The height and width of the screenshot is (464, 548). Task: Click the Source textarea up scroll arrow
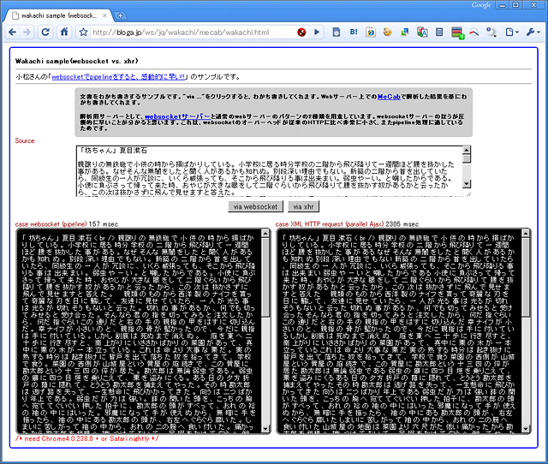pos(467,150)
